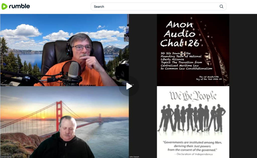Click the green Rumble play logo icon

5,7
